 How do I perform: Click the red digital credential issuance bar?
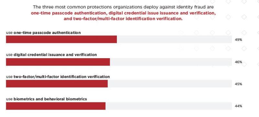coord(58,62)
